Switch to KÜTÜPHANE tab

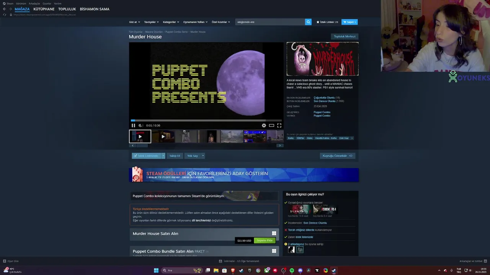(x=44, y=9)
